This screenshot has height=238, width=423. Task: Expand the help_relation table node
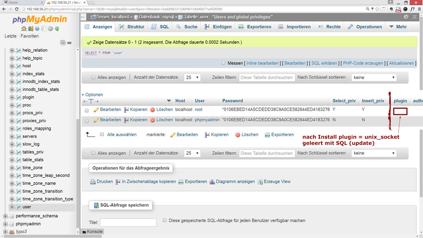pyautogui.click(x=12, y=50)
